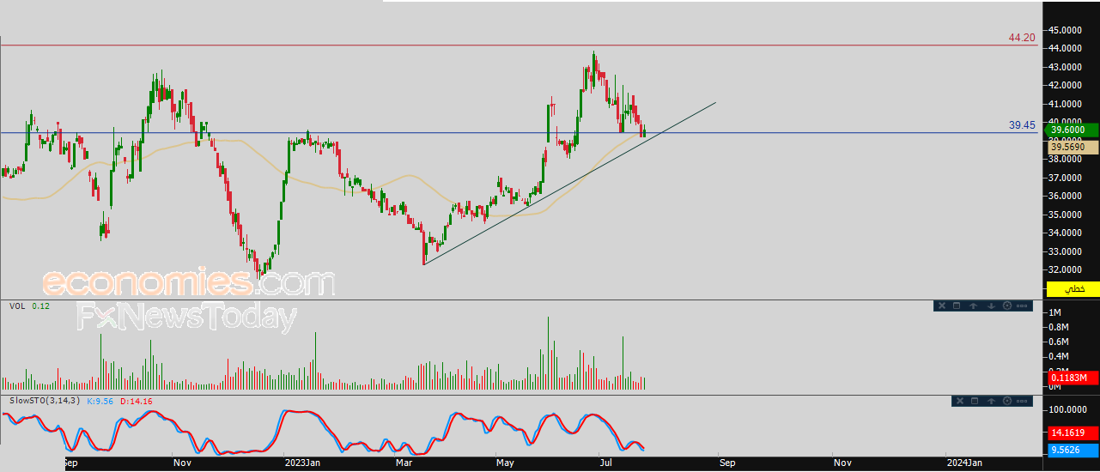Open more options for SlowSTO panel
1100x472 pixels.
pos(1022,401)
